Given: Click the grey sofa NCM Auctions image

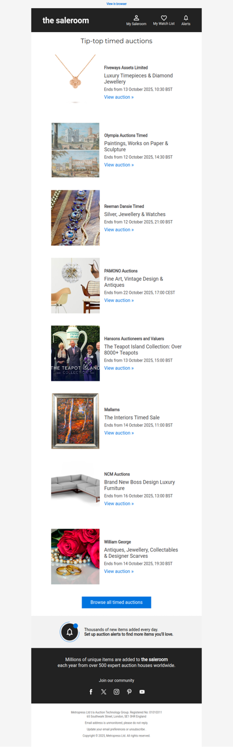Looking at the screenshot, I should coord(75,489).
